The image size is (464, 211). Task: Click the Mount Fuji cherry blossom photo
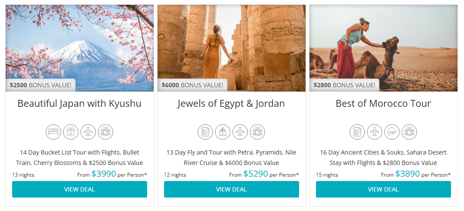tap(79, 43)
